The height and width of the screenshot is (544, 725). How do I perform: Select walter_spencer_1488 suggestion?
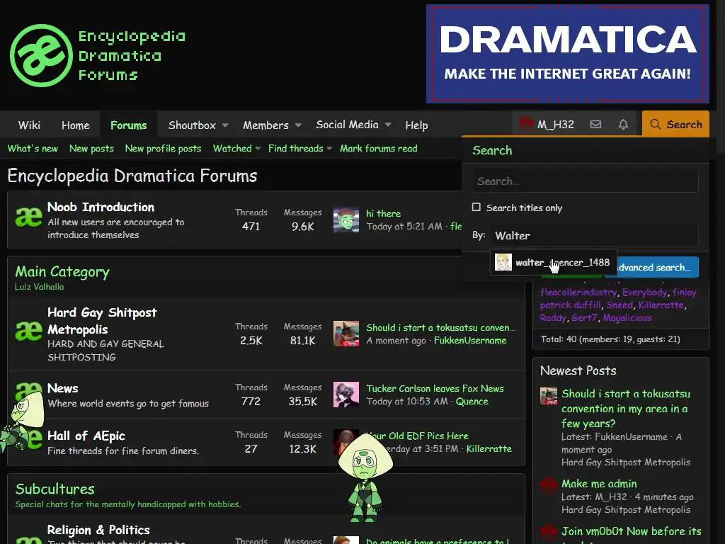point(554,262)
